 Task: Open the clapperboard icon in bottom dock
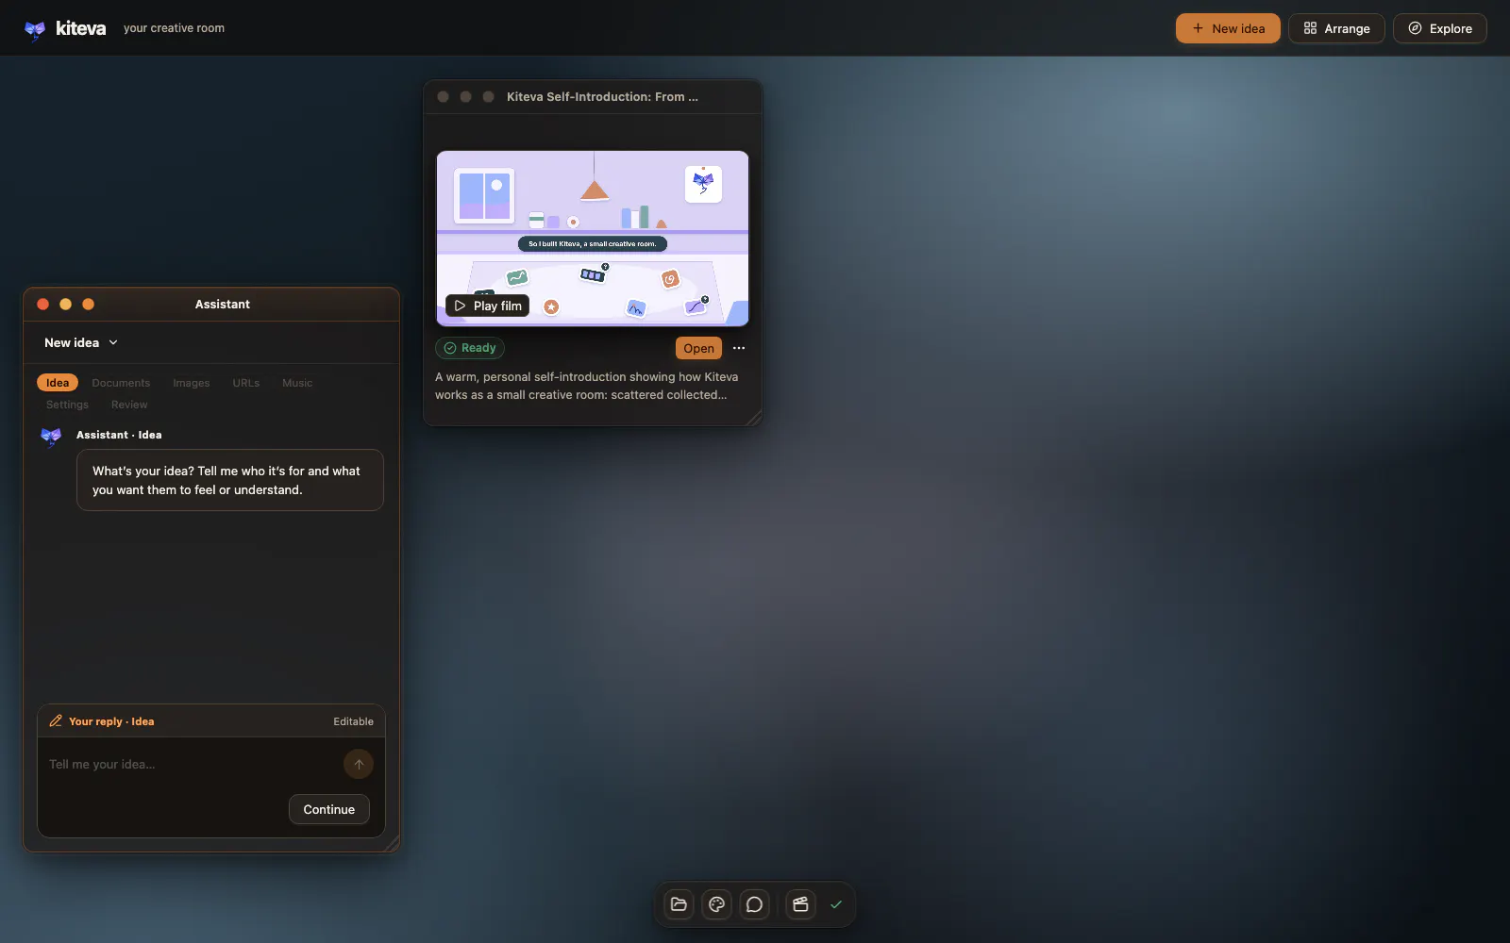[x=800, y=904]
